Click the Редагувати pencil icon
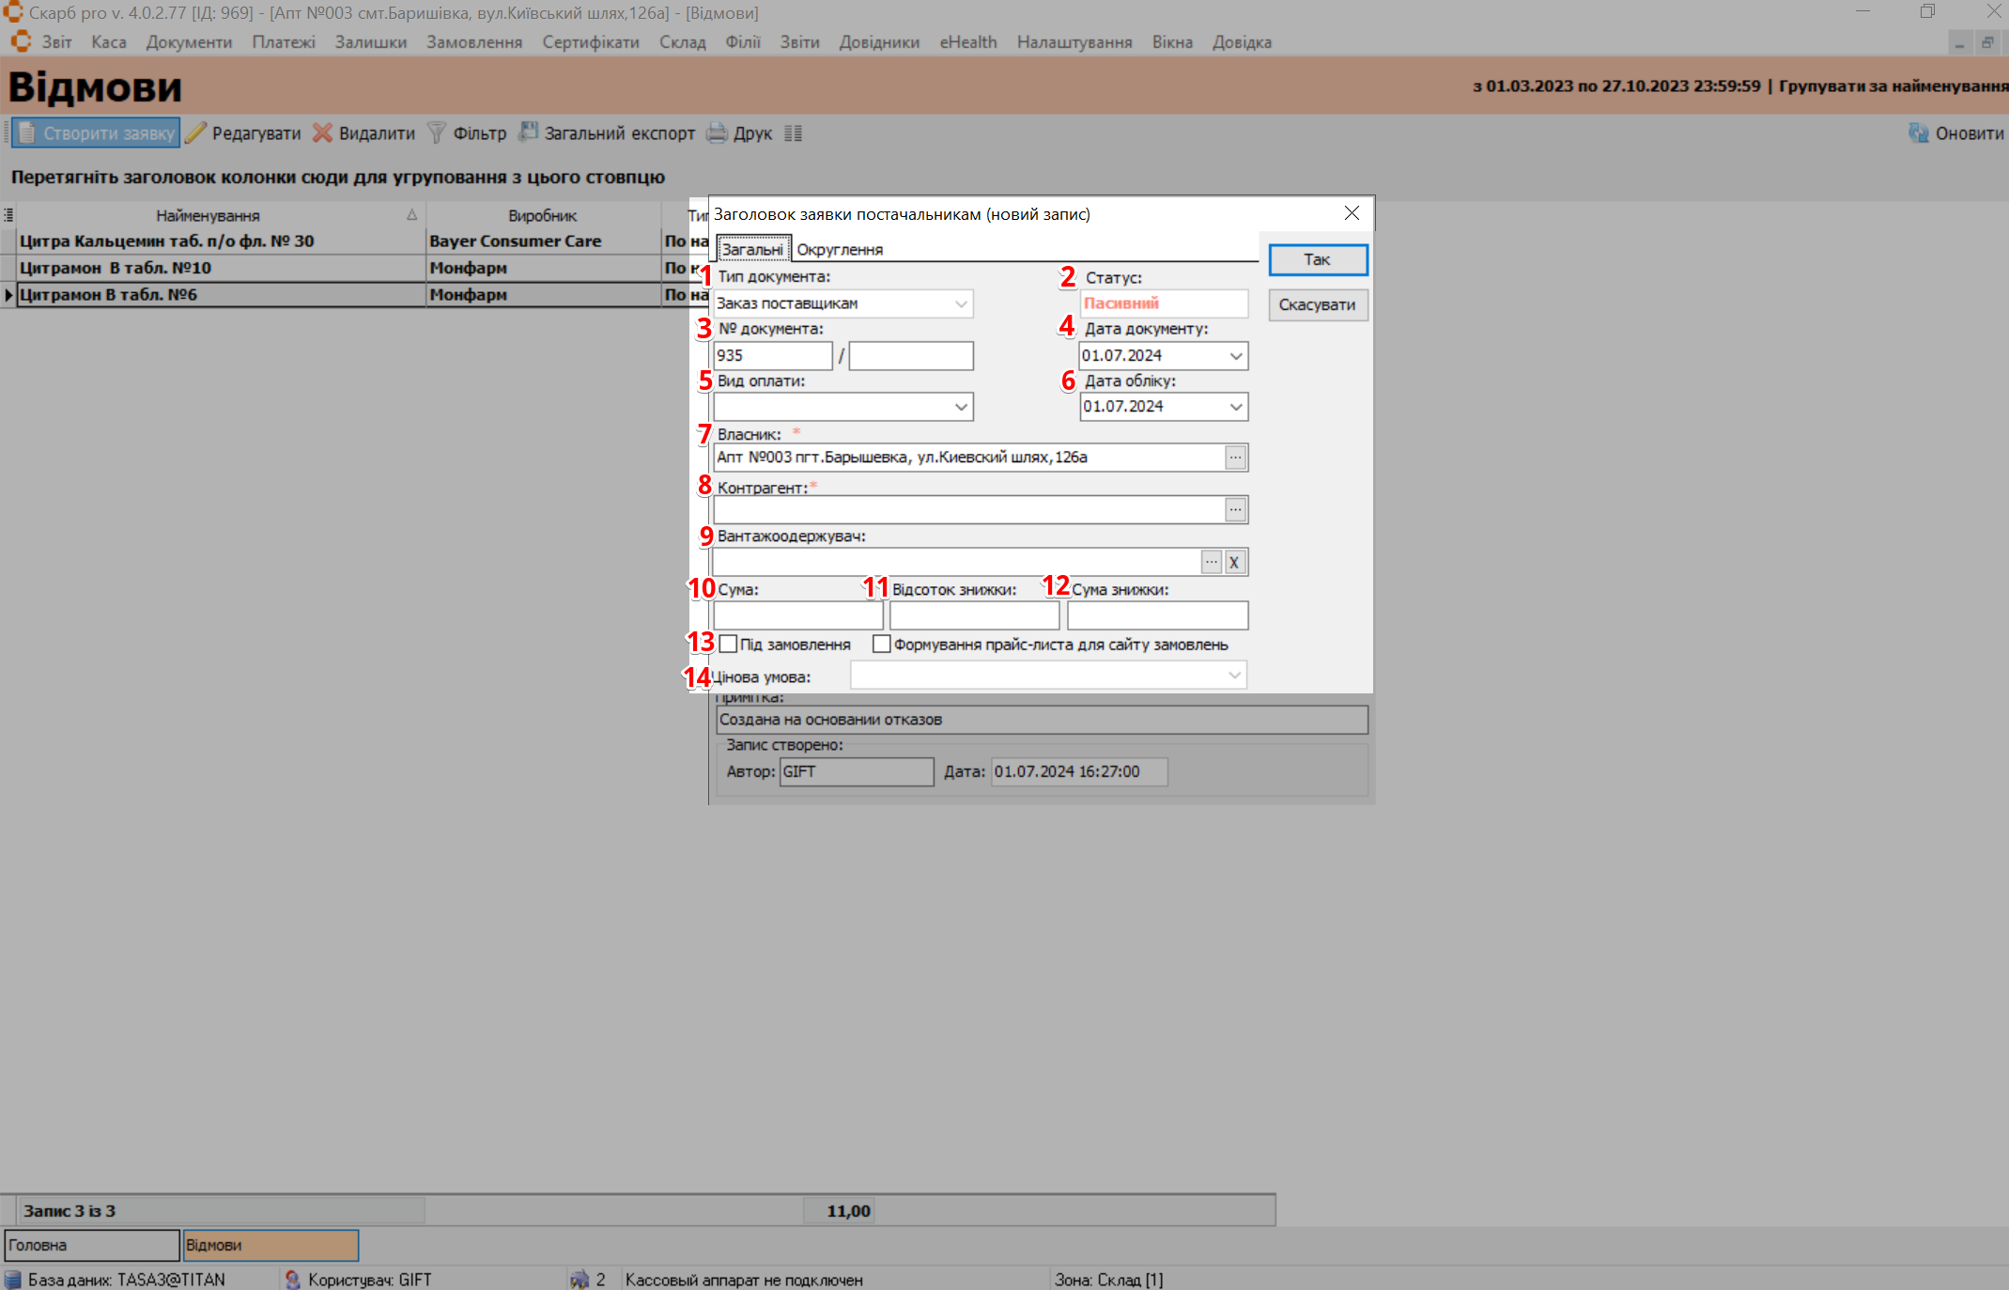 pos(195,133)
